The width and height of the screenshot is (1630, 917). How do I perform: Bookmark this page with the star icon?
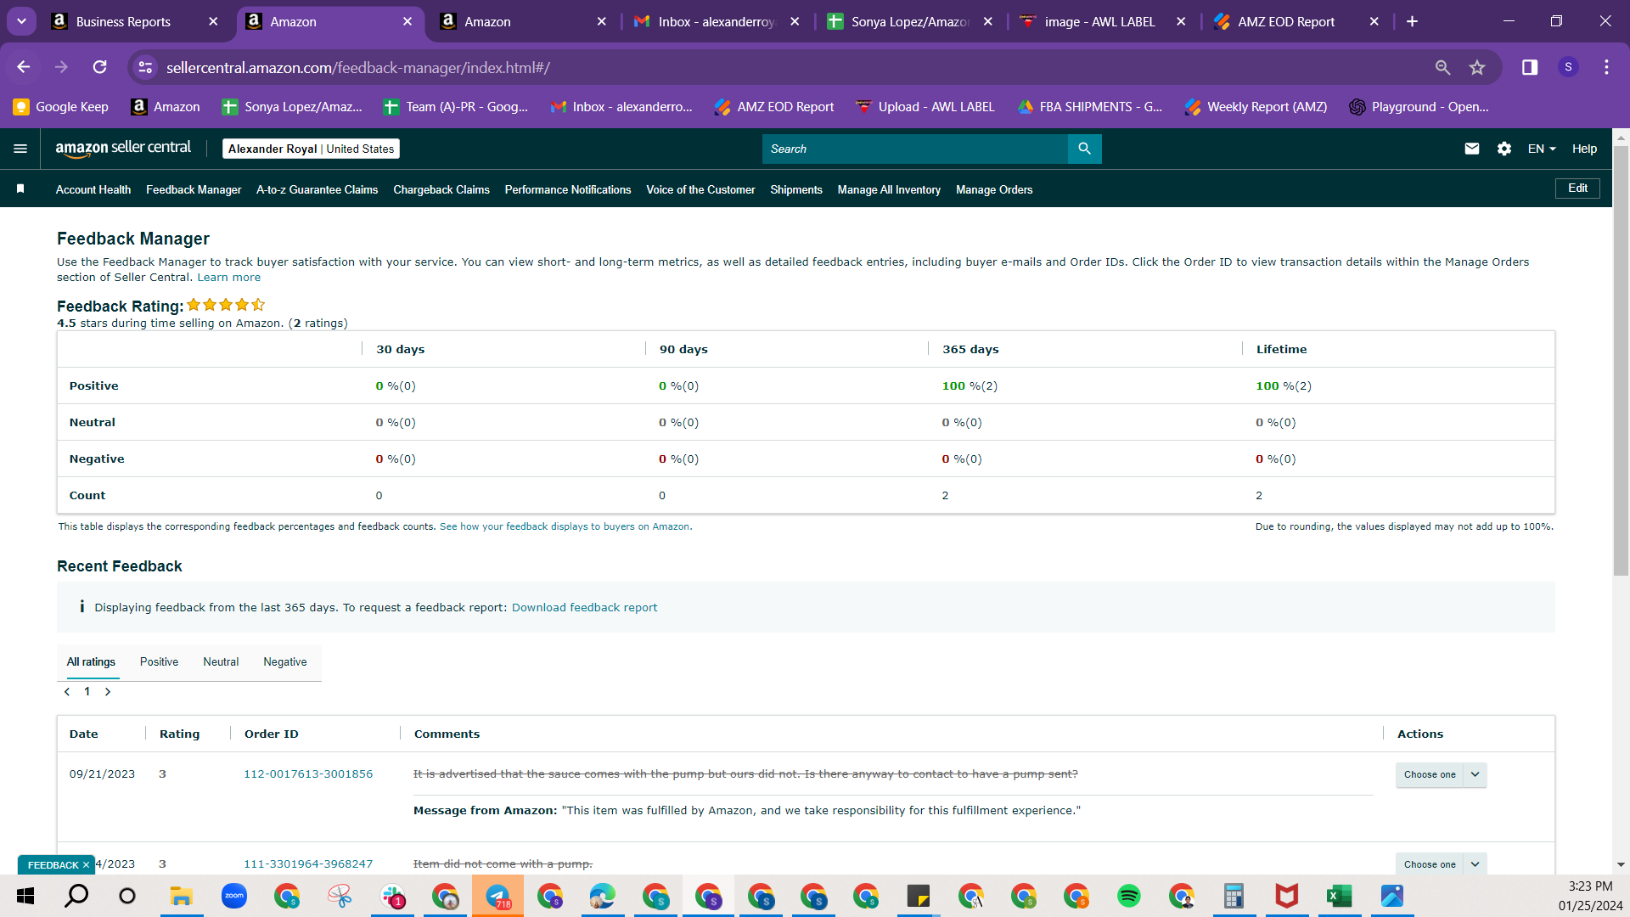point(1477,67)
